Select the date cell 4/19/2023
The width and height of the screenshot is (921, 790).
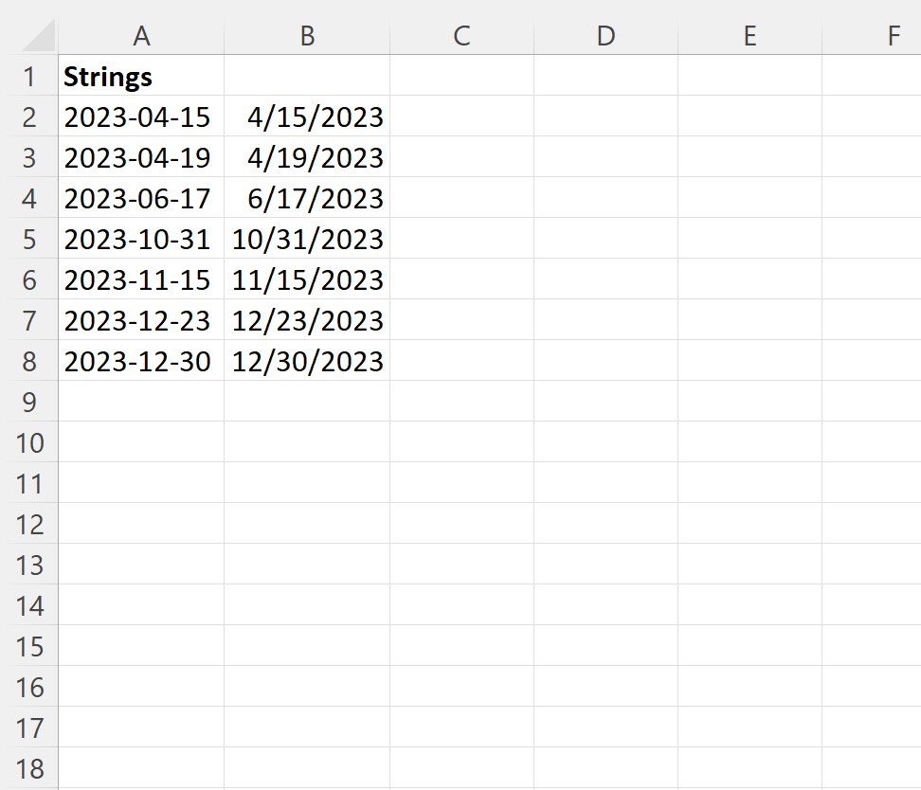(307, 158)
